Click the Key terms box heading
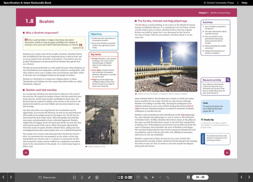 96,54
